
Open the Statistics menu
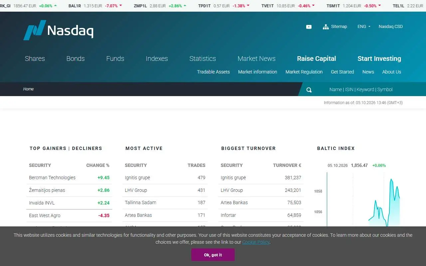click(x=203, y=59)
